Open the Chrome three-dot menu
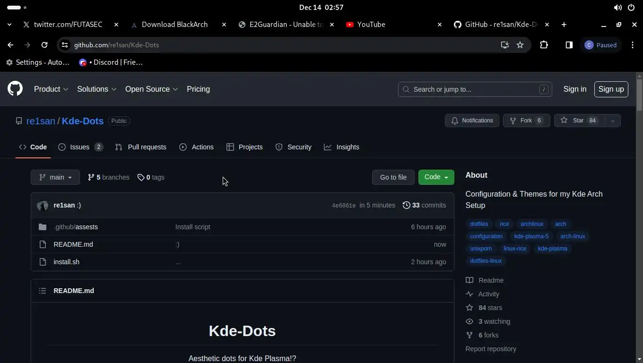 633,45
